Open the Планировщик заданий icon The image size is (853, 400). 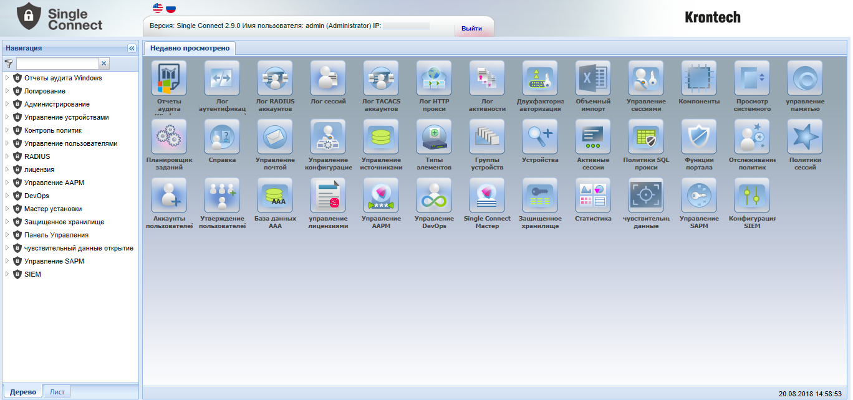169,136
